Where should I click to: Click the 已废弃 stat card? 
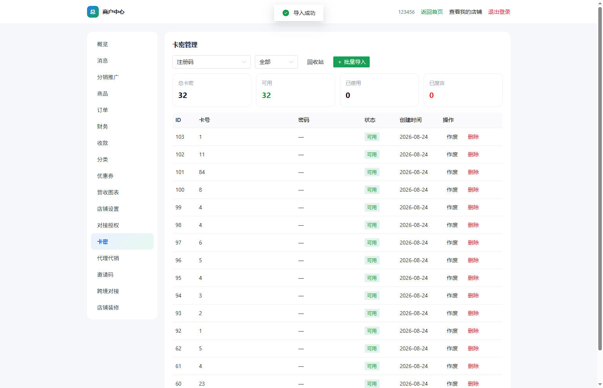(x=463, y=90)
